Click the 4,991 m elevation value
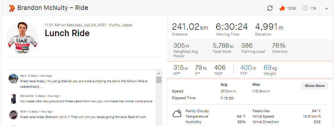Viewport: 335px width, 126px height. (x=269, y=27)
